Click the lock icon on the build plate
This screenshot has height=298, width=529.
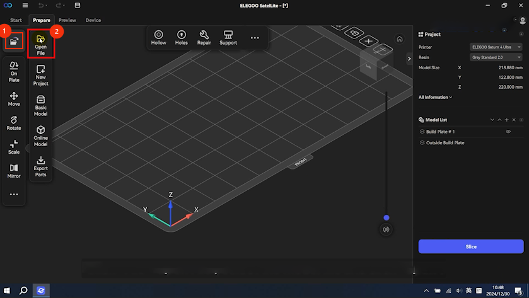tap(354, 33)
